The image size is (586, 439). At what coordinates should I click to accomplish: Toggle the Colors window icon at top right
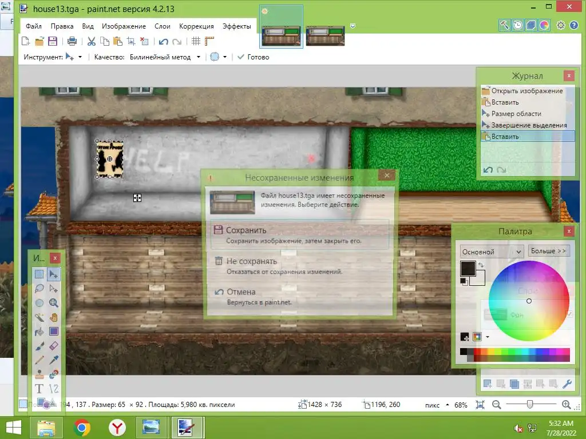(x=544, y=25)
